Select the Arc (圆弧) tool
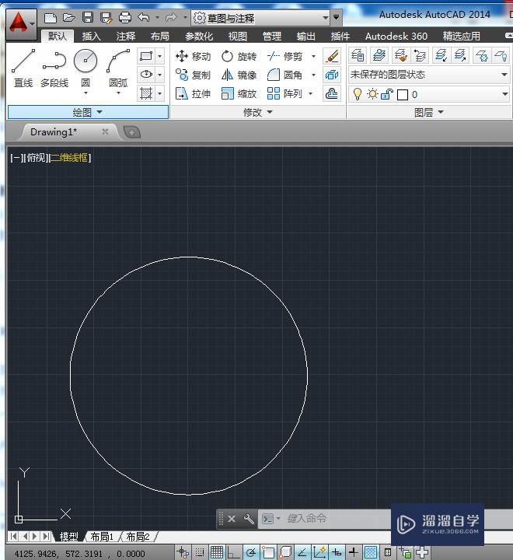This screenshot has height=560, width=513. 118,68
